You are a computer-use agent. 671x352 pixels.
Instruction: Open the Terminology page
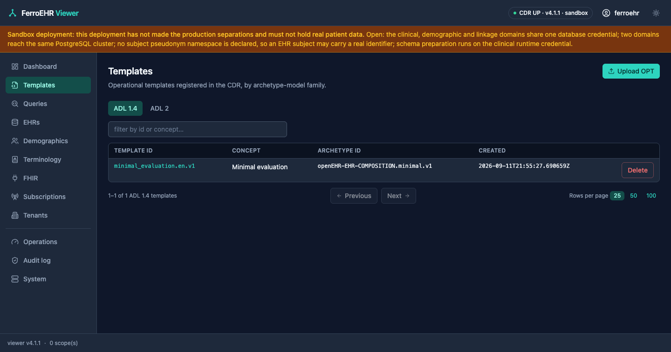point(48,159)
